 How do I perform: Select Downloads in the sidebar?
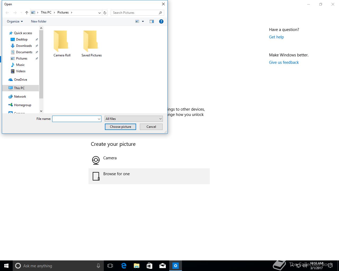[x=24, y=46]
